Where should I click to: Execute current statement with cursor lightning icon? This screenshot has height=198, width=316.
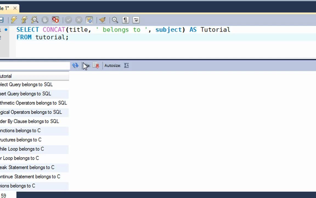tap(24, 20)
